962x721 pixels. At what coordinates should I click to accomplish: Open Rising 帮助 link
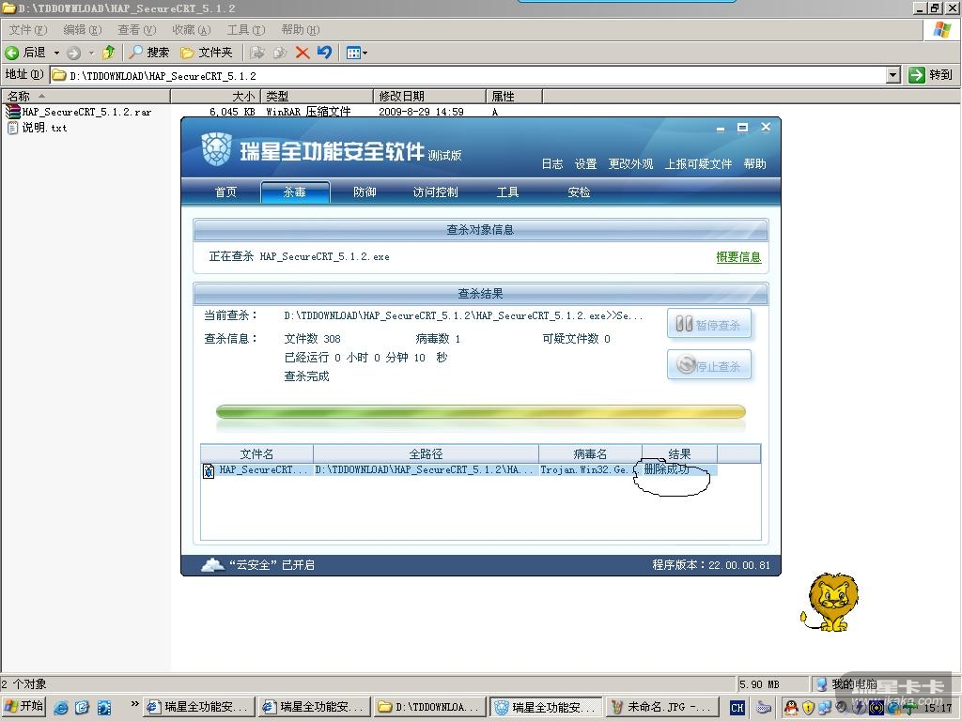point(754,163)
